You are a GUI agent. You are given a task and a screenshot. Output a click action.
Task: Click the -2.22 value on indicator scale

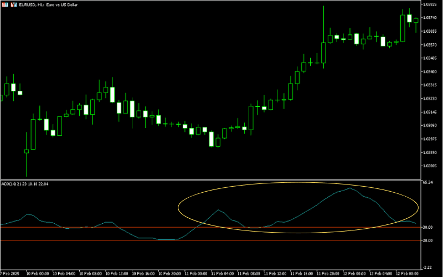coord(427,267)
